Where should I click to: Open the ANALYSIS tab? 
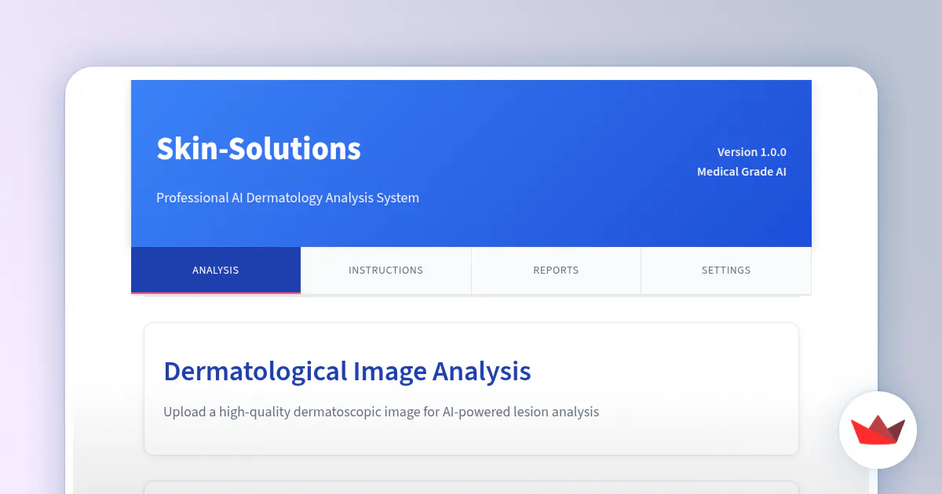tap(216, 270)
